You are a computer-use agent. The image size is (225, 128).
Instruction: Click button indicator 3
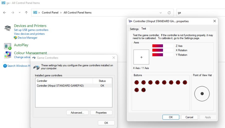click(150, 83)
